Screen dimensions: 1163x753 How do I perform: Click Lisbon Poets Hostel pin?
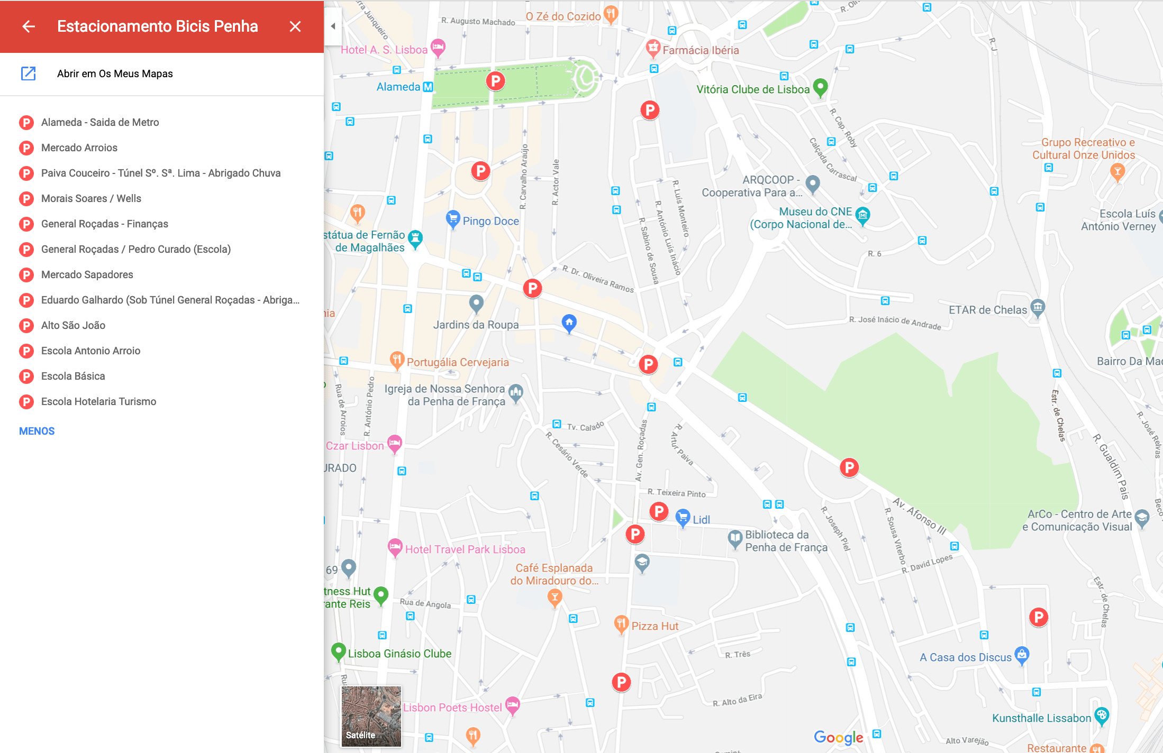513,705
